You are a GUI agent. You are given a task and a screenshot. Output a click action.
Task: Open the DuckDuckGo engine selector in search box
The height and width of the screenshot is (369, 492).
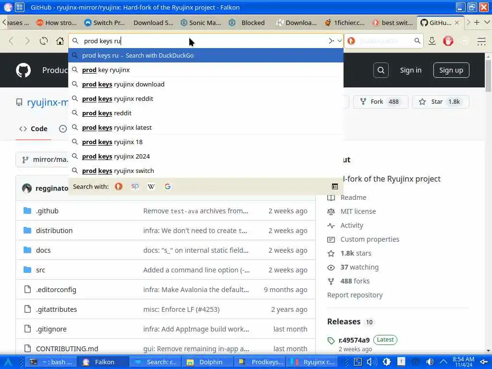(351, 41)
